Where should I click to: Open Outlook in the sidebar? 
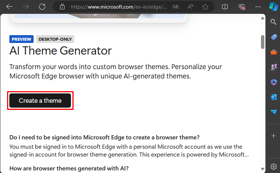(x=274, y=97)
